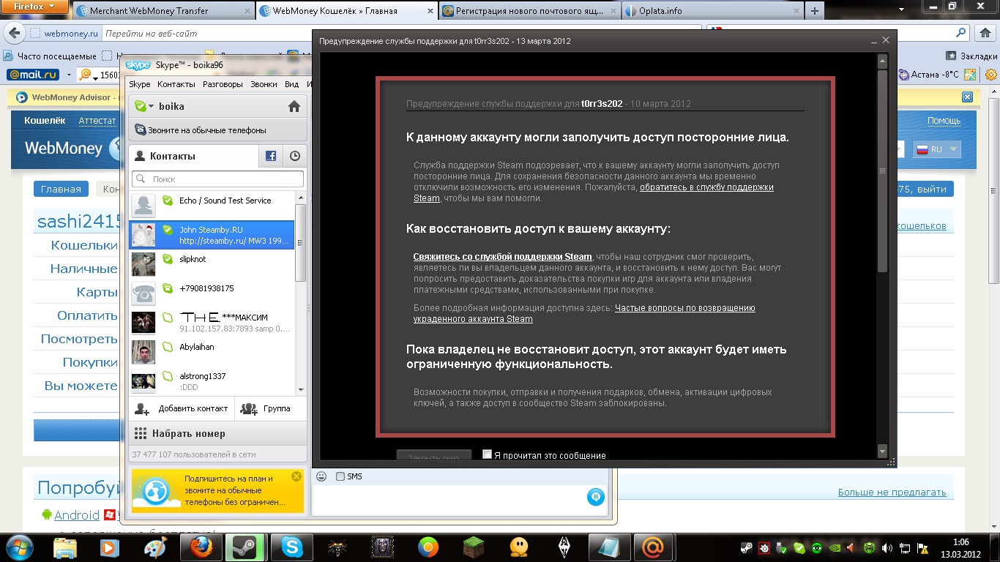Open the Звонки menu in Skype
The width and height of the screenshot is (1000, 562).
[264, 84]
